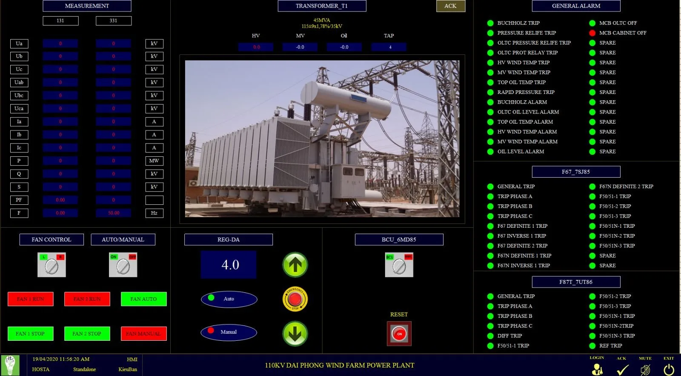The image size is (681, 376).
Task: Click the frequency value 50.00
Action: 114,213
